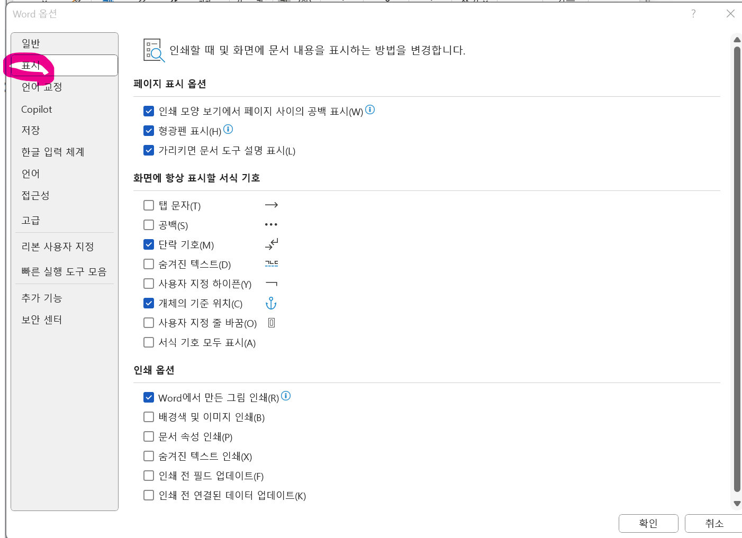742x538 pixels.
Task: Uncheck 인쇄 모양 보기에서 페이지 사이의 공백 표시
Action: point(149,111)
